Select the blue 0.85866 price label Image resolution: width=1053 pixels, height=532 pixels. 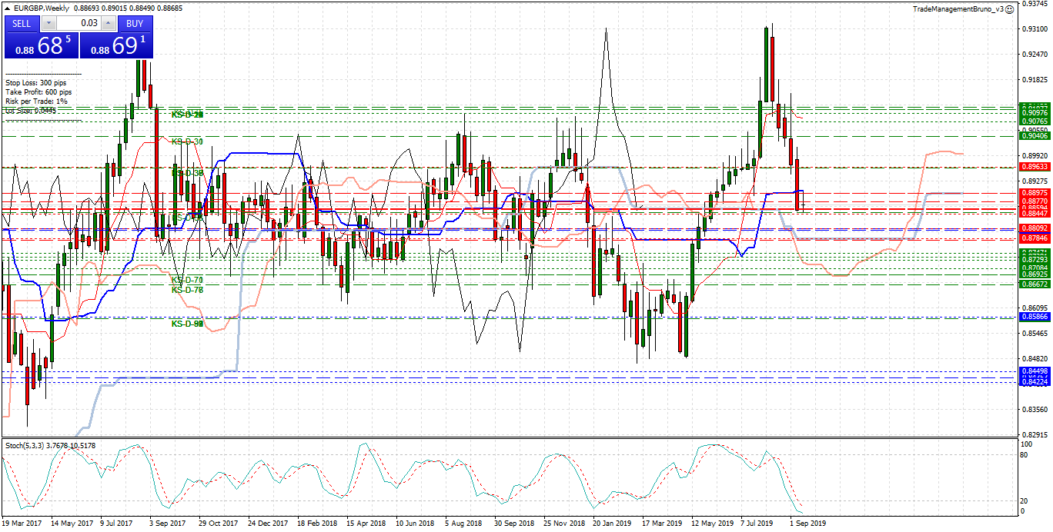coord(1034,317)
